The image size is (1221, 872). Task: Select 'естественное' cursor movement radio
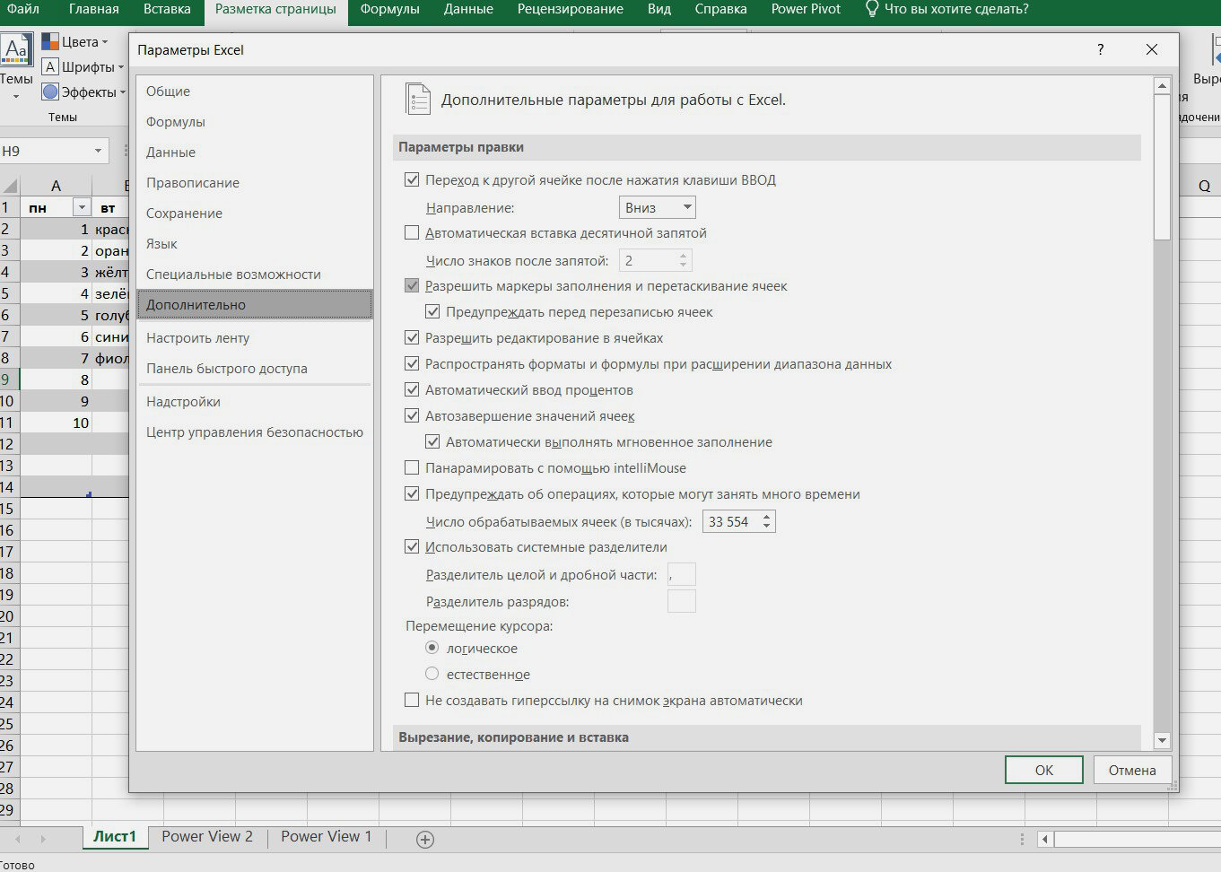(x=432, y=674)
